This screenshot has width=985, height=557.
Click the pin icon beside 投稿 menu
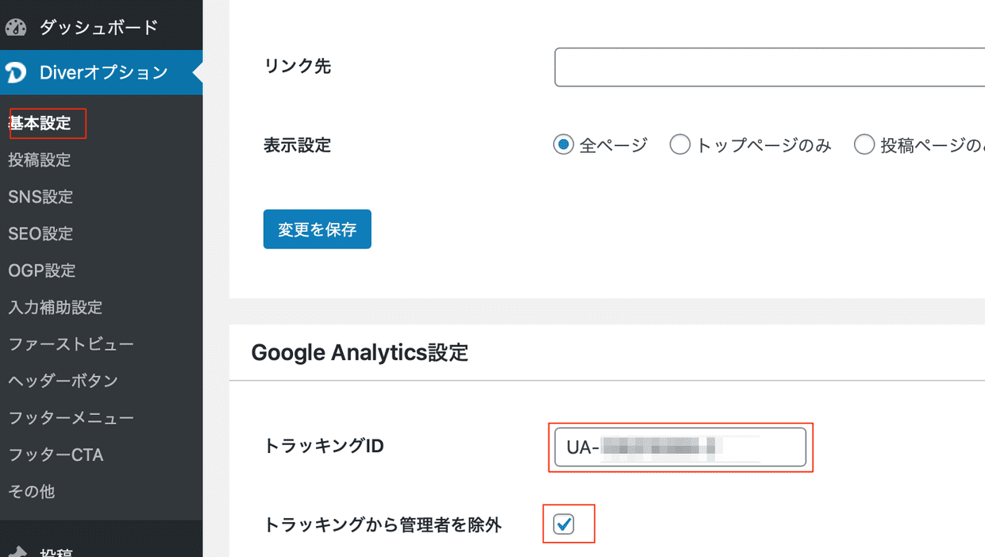[17, 552]
